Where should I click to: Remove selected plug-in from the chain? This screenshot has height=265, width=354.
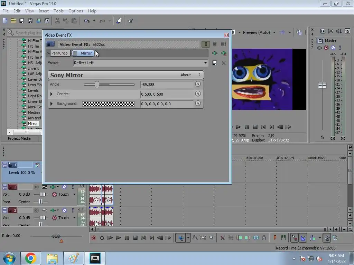[x=224, y=53]
